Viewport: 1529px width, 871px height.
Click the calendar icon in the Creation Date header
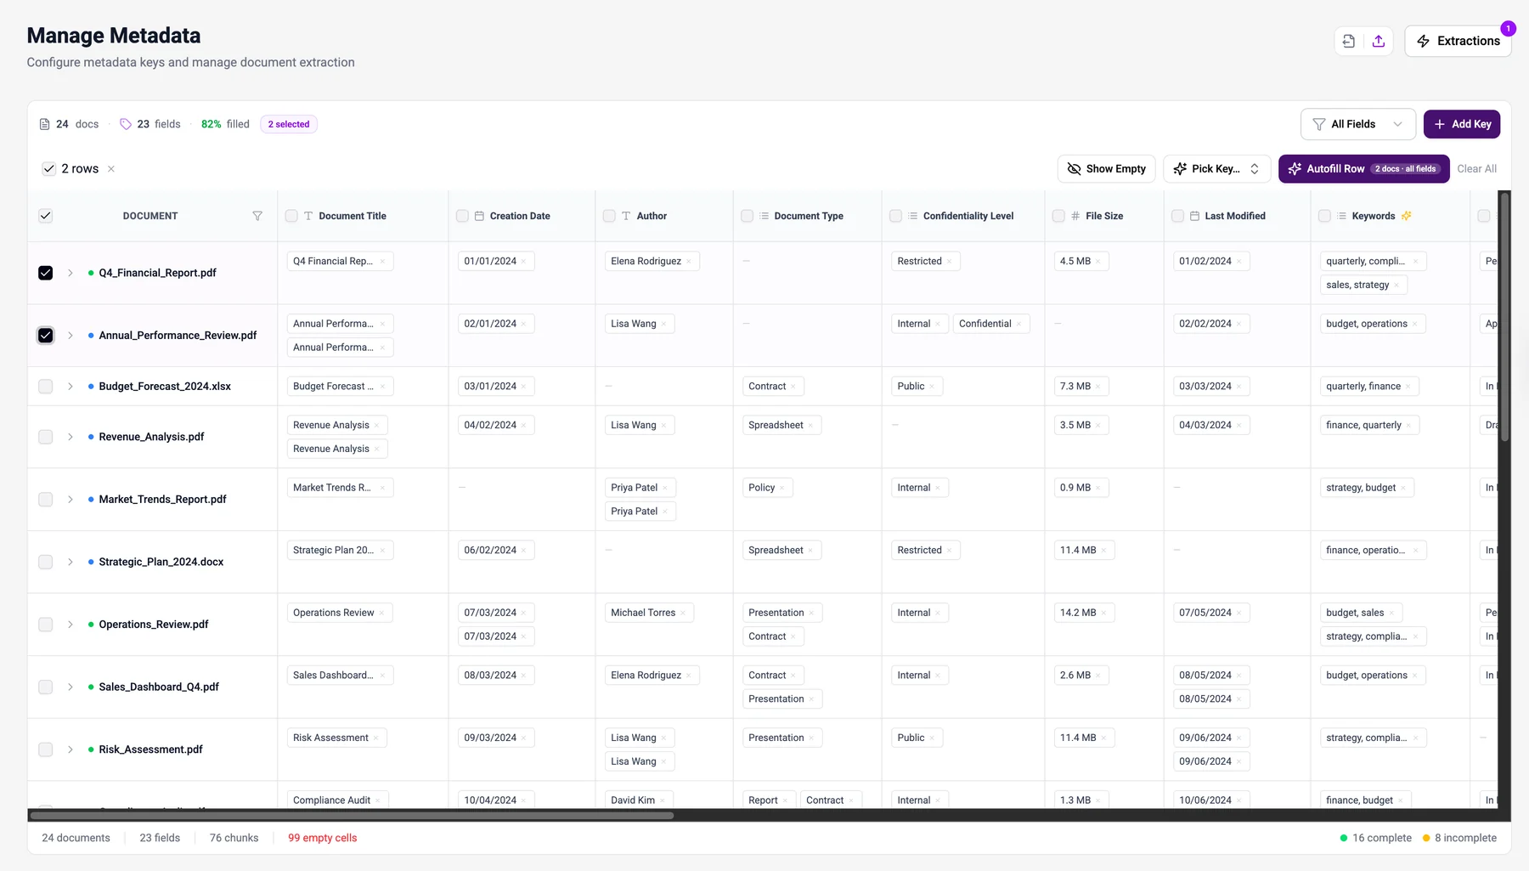pos(479,216)
